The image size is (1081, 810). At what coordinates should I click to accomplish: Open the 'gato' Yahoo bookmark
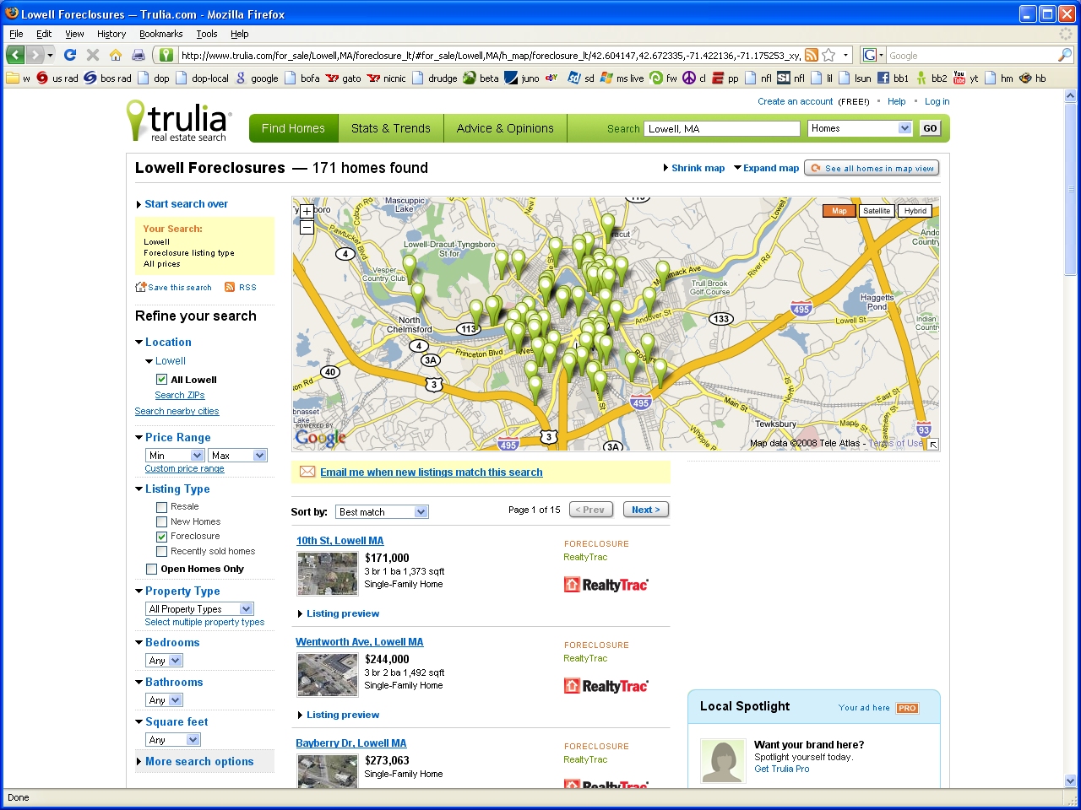click(344, 78)
